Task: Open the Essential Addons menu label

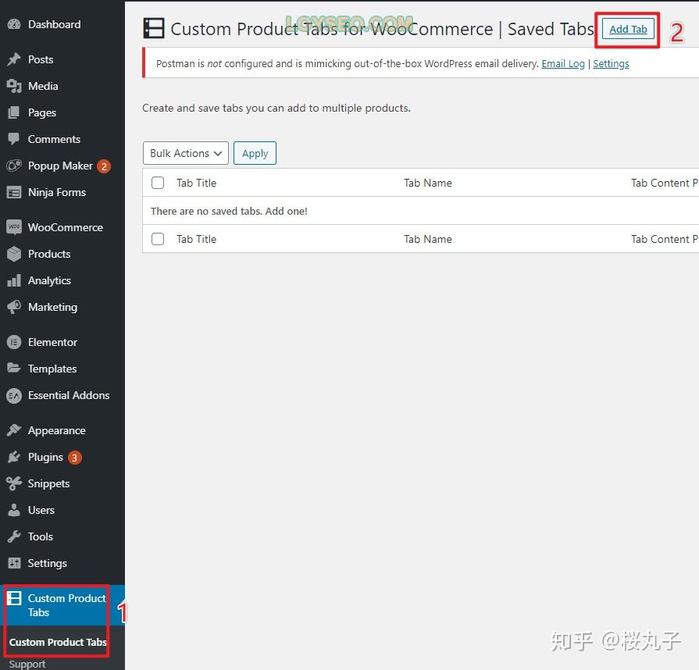Action: pos(69,395)
